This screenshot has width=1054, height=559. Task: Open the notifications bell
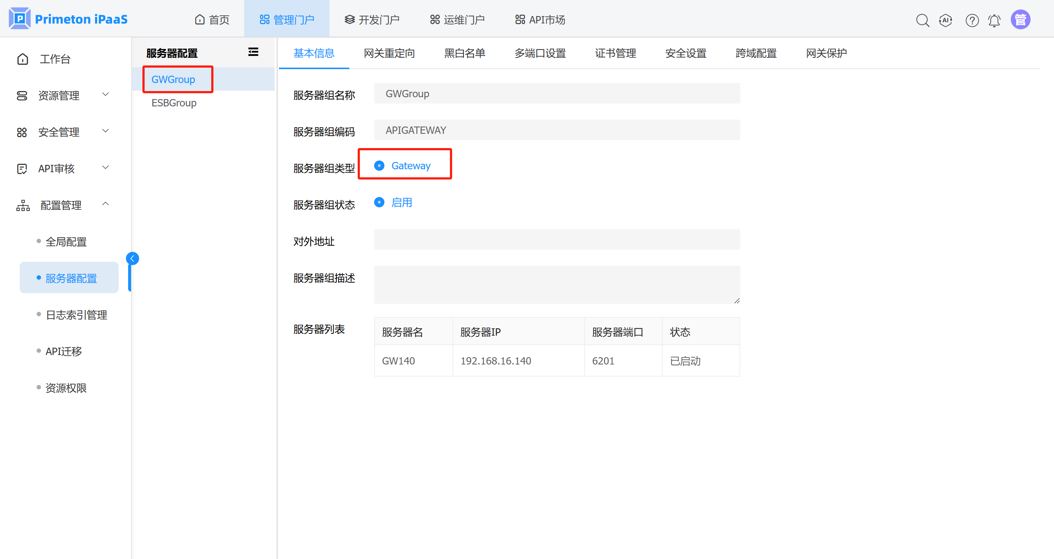pos(994,20)
